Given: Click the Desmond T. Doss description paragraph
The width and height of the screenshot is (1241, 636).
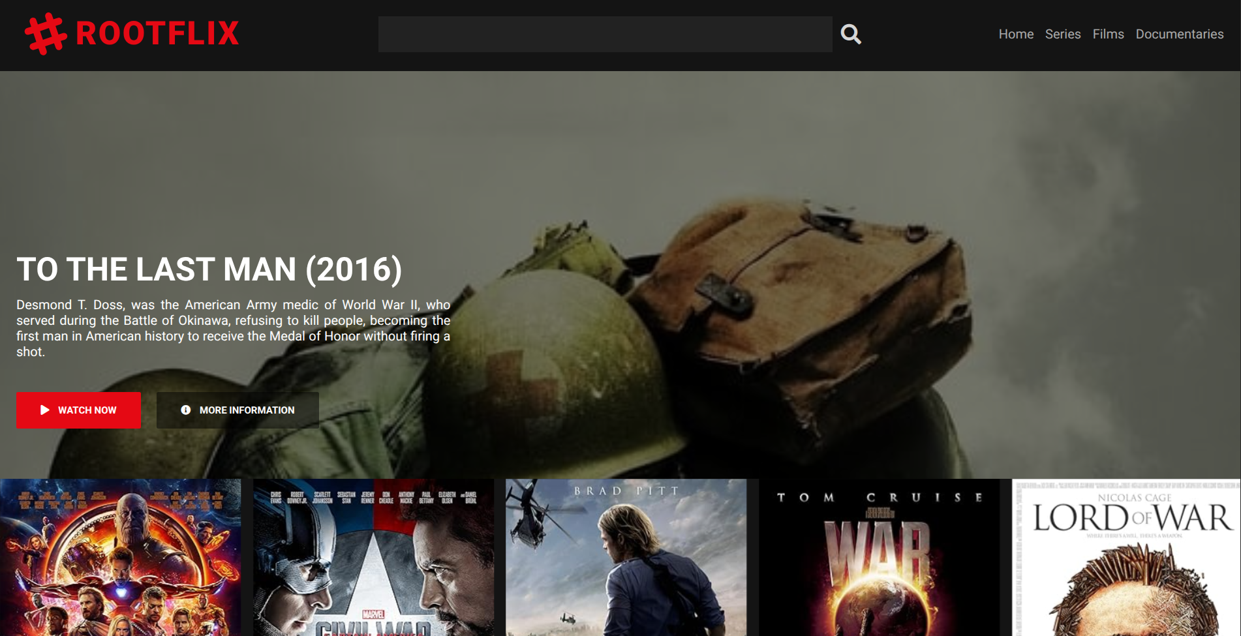Looking at the screenshot, I should (233, 328).
